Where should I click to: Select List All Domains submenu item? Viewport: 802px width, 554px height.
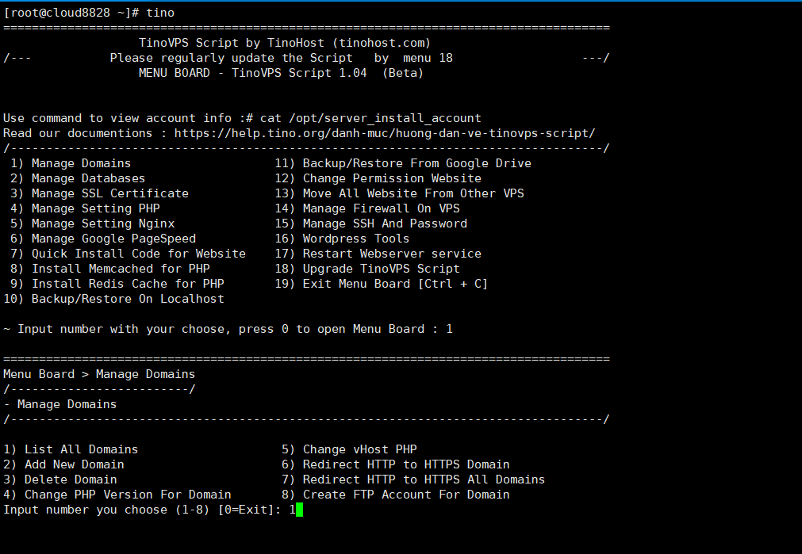pyautogui.click(x=71, y=449)
